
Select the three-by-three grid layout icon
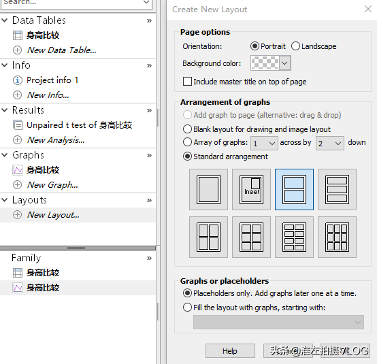point(337,237)
